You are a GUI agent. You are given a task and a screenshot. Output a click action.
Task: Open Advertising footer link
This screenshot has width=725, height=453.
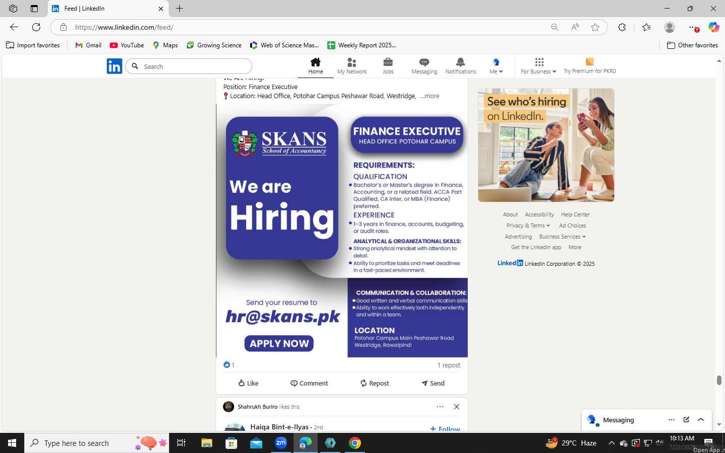519,237
